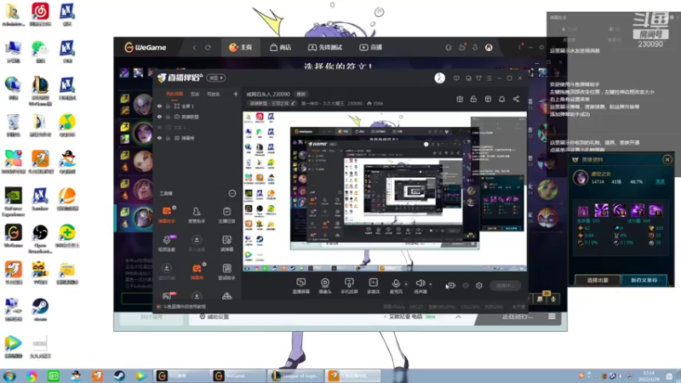Open streaming settings gear icon
Viewport: 681px width, 383px height.
(x=479, y=286)
